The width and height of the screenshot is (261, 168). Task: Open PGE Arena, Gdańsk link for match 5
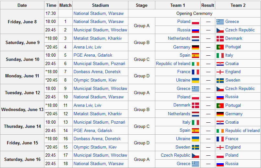(93, 55)
